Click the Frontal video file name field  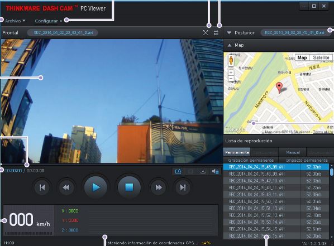click(63, 33)
